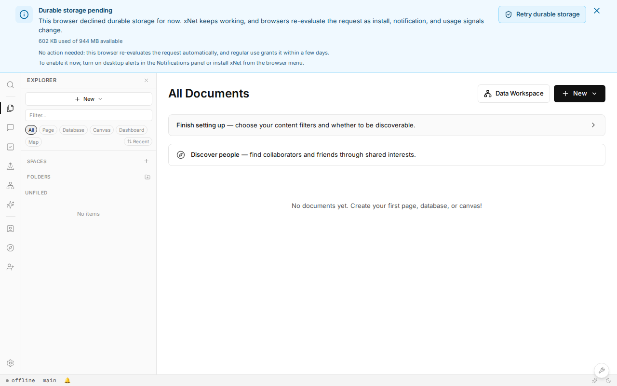Click the sparkle AI sidebar icon
617x386 pixels.
tap(10, 205)
